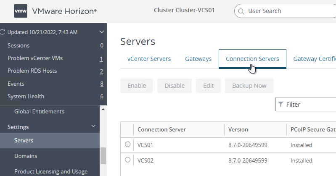Click the Problem RDS Hosts label
Viewport: 336px width, 176px height.
pos(32,71)
